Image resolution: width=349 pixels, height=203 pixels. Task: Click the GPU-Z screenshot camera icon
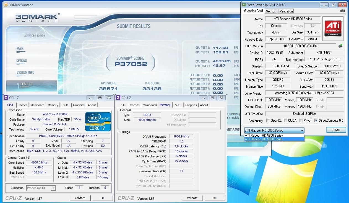[x=343, y=11]
